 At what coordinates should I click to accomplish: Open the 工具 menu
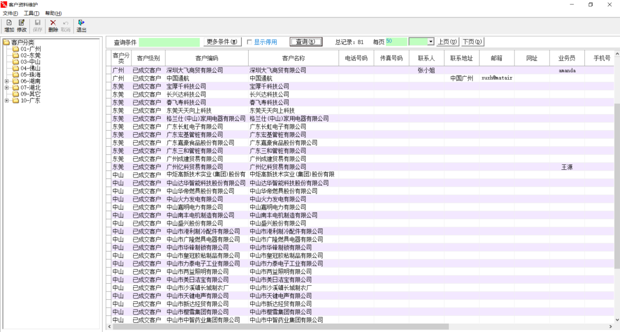(x=31, y=13)
